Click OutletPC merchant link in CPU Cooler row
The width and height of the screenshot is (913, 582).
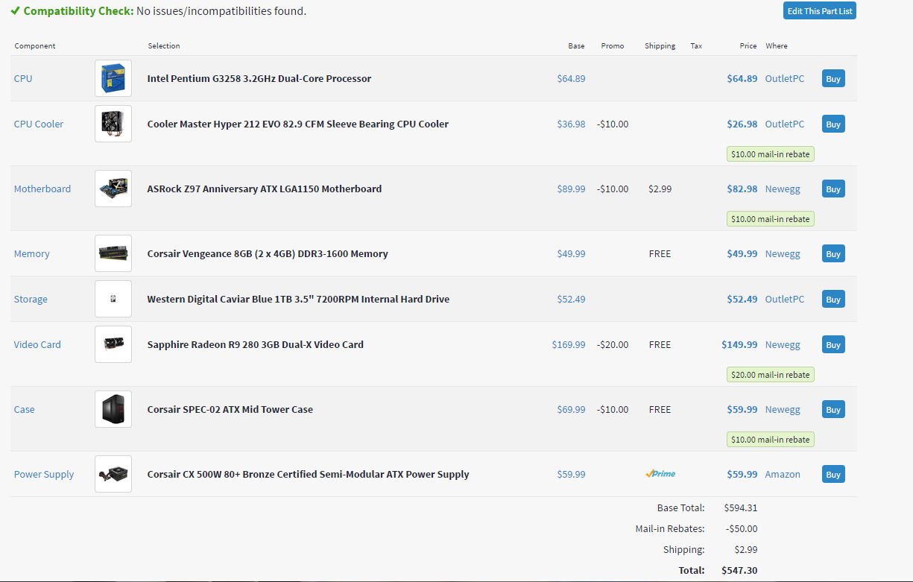tap(785, 124)
